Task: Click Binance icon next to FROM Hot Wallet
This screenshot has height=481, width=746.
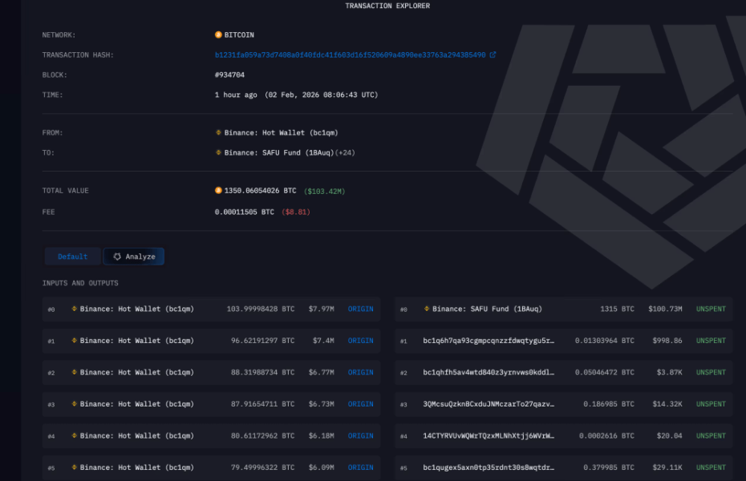Action: (x=218, y=132)
